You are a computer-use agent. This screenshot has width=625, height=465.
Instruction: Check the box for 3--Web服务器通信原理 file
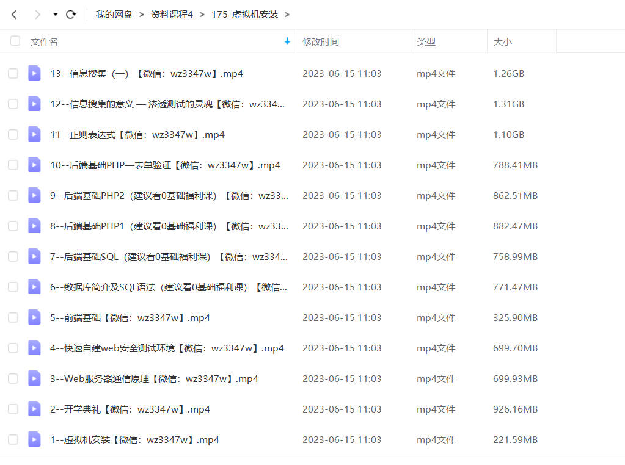13,378
